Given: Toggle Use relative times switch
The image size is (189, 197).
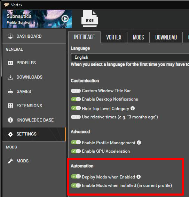Looking at the screenshot, I should click(x=76, y=117).
